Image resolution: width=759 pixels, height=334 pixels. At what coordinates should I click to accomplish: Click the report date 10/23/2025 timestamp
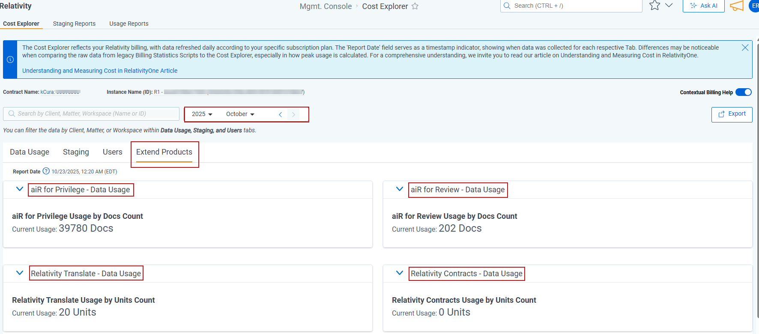point(84,172)
